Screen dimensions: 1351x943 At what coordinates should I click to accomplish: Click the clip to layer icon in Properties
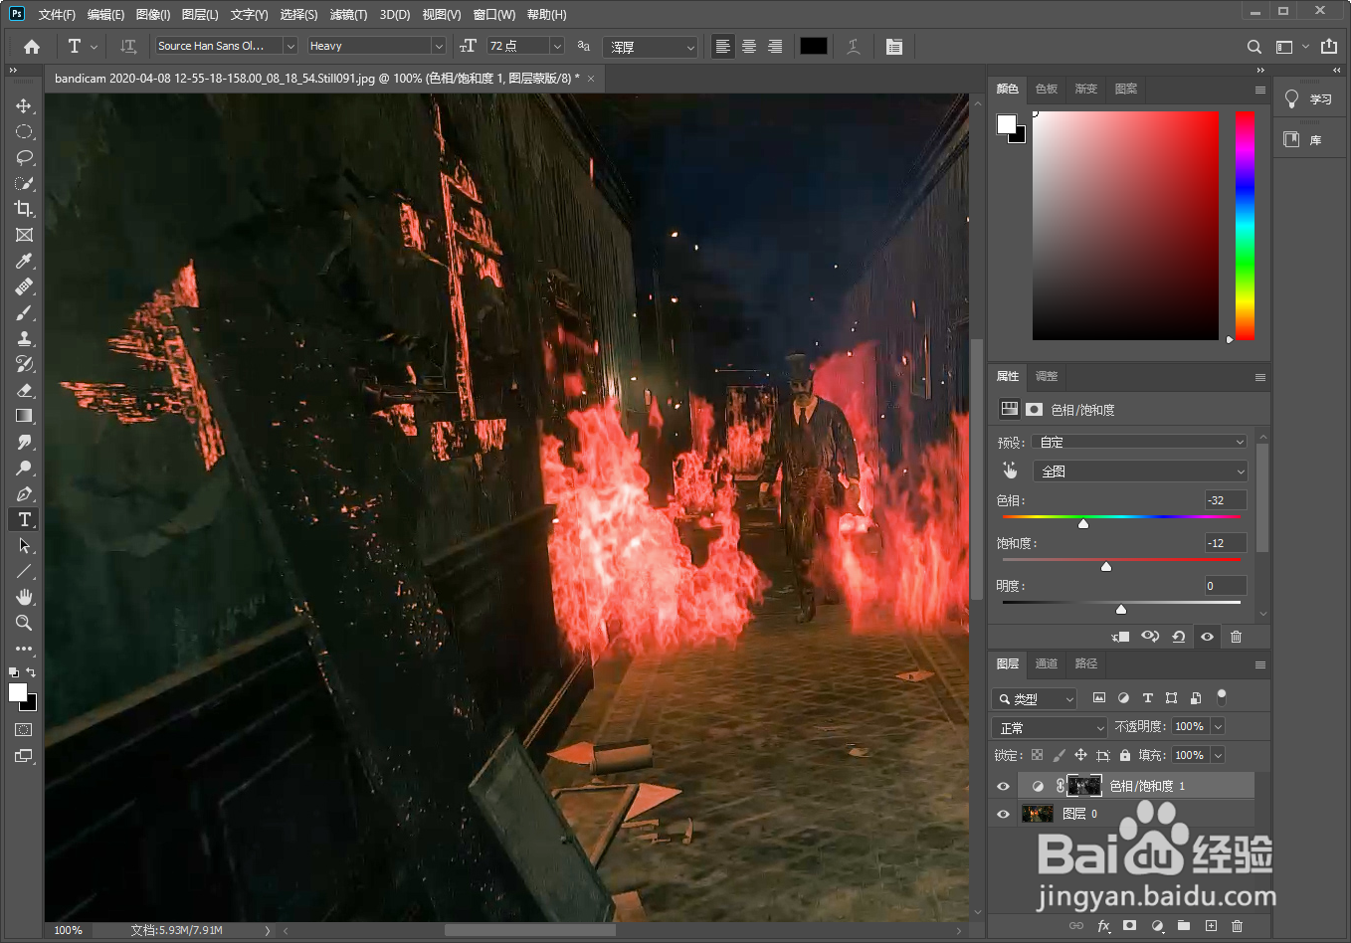coord(1120,637)
